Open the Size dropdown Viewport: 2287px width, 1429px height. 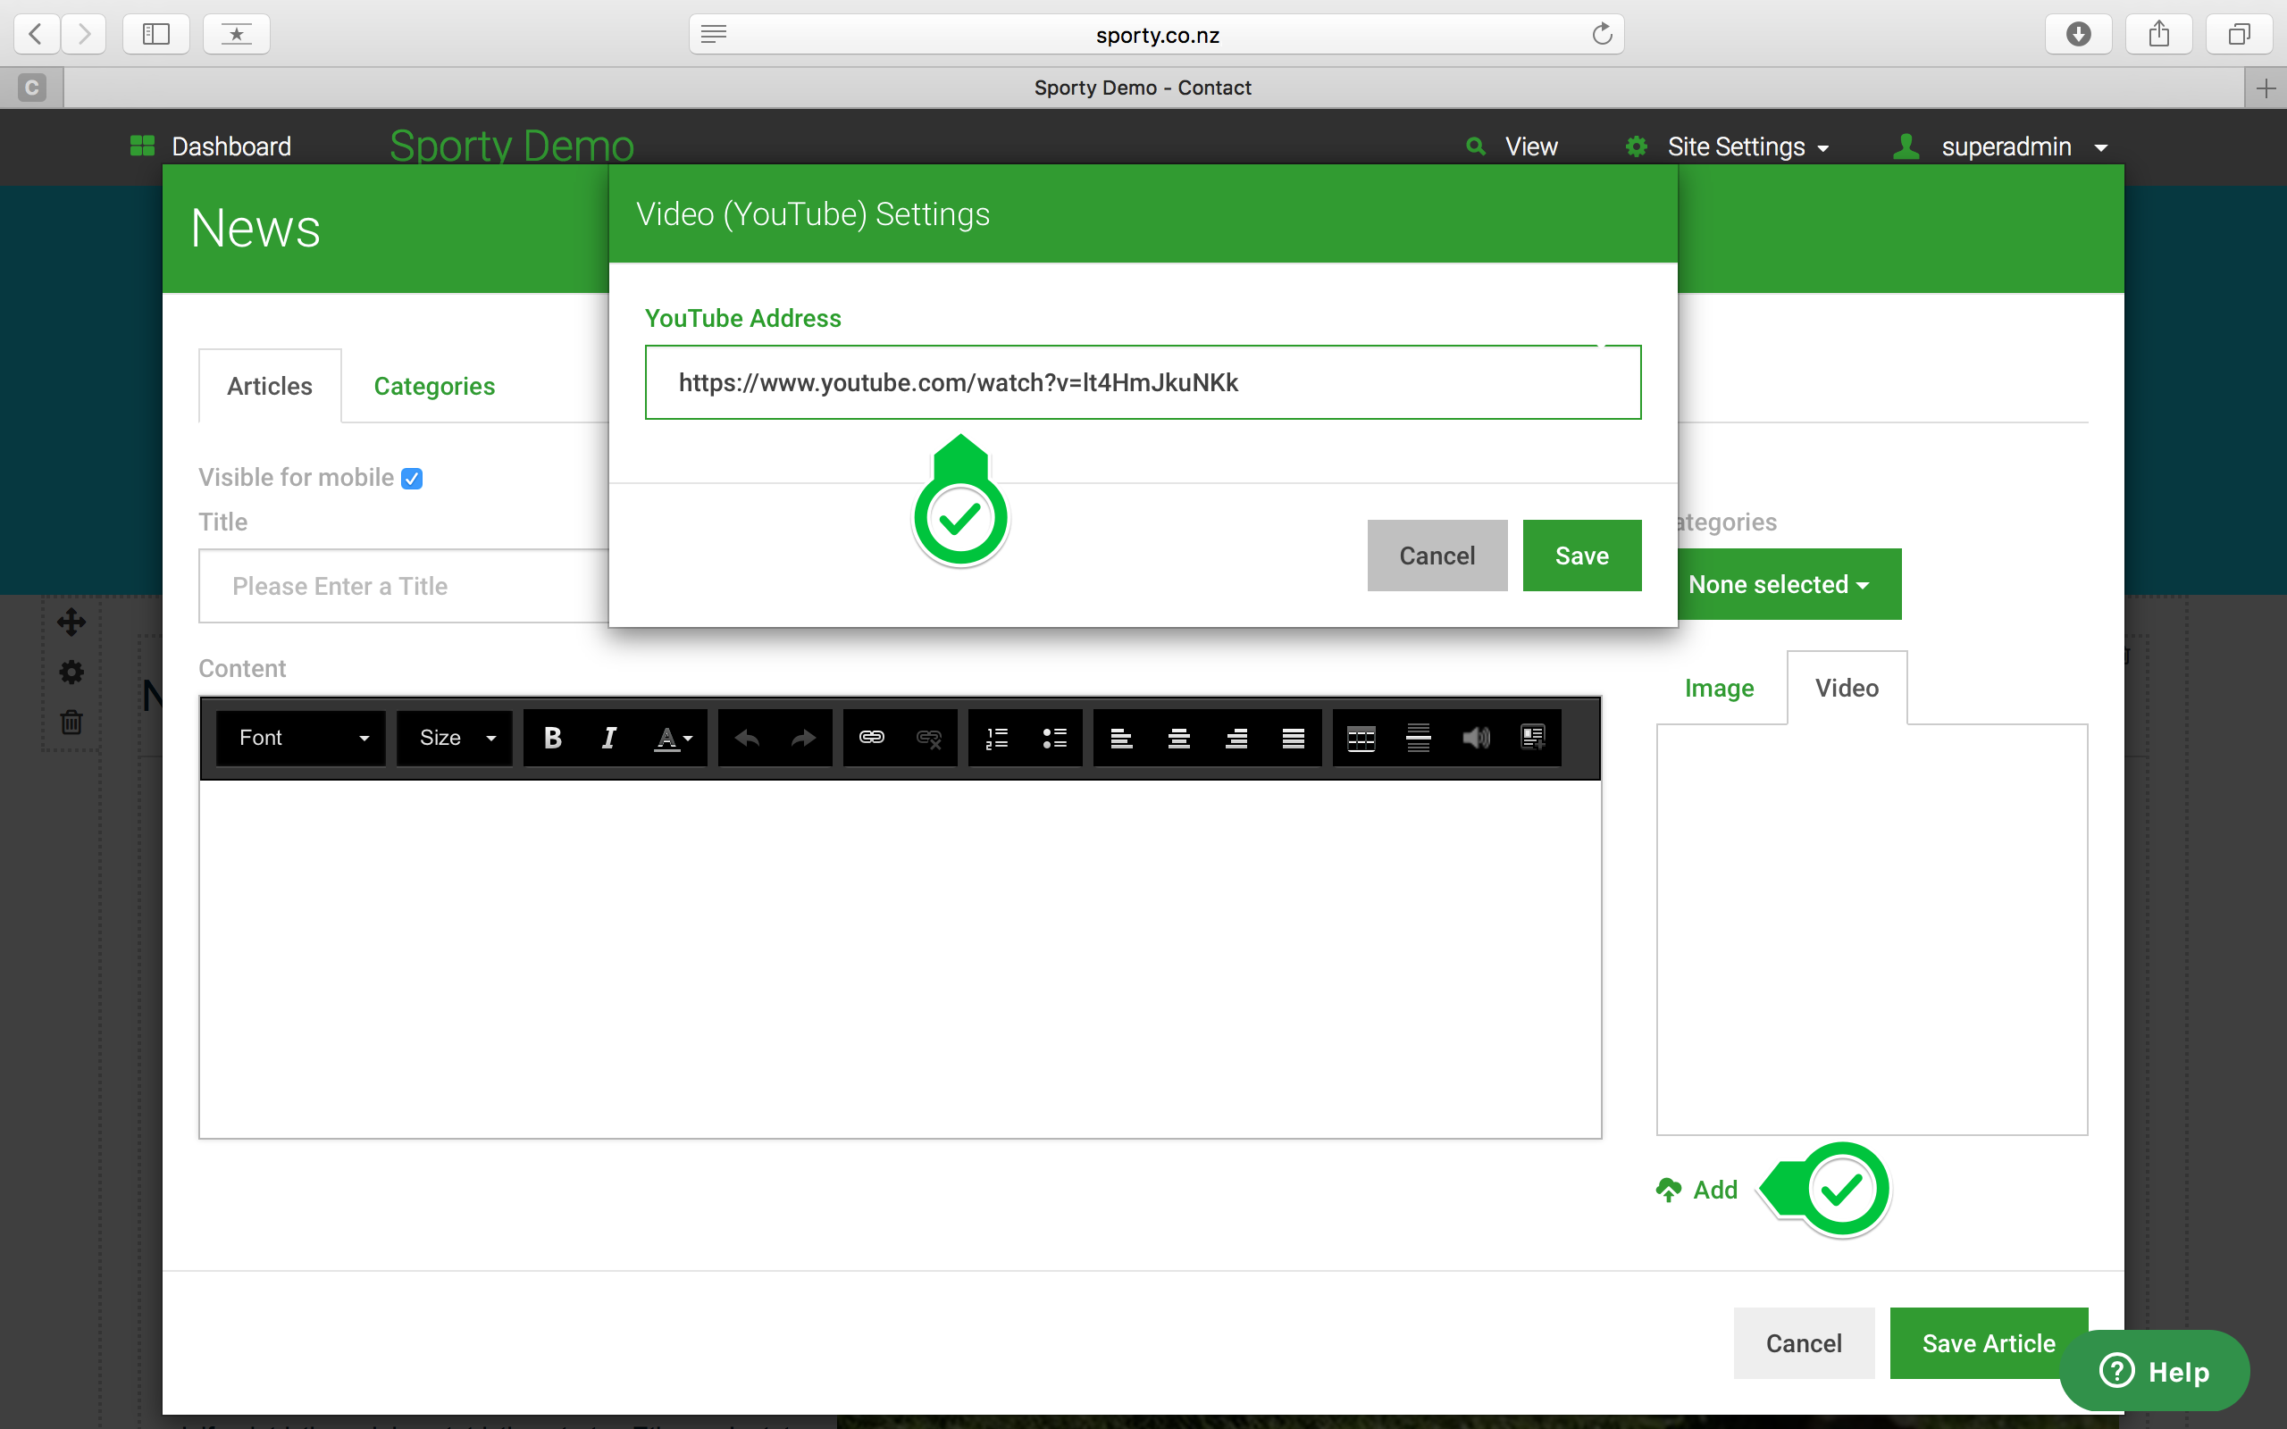pos(455,738)
